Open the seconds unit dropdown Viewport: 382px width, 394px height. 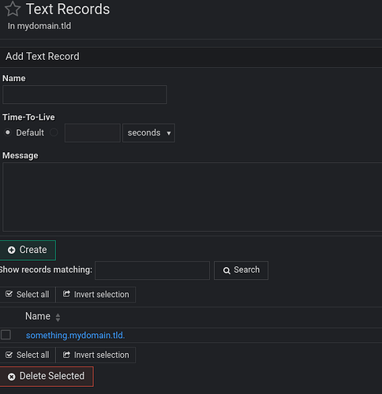[x=148, y=133]
